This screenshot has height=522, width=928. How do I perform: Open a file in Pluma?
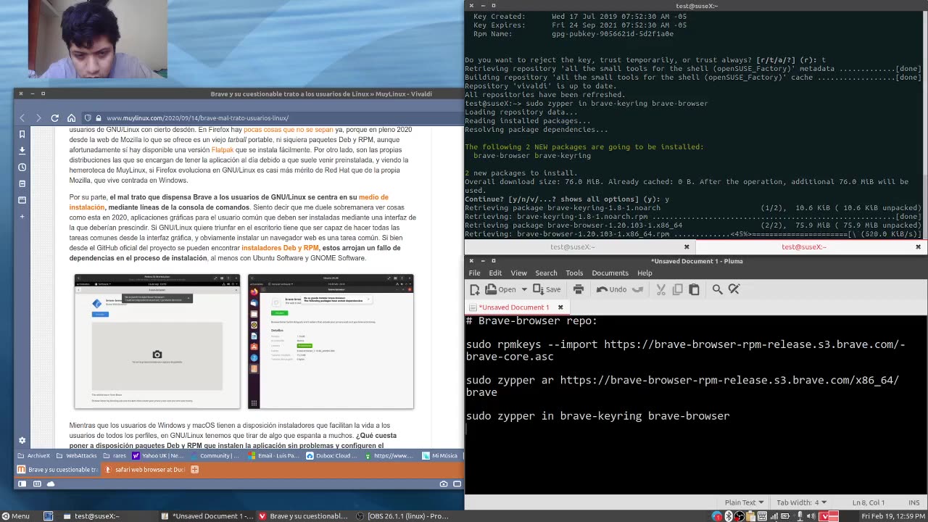[x=502, y=289]
